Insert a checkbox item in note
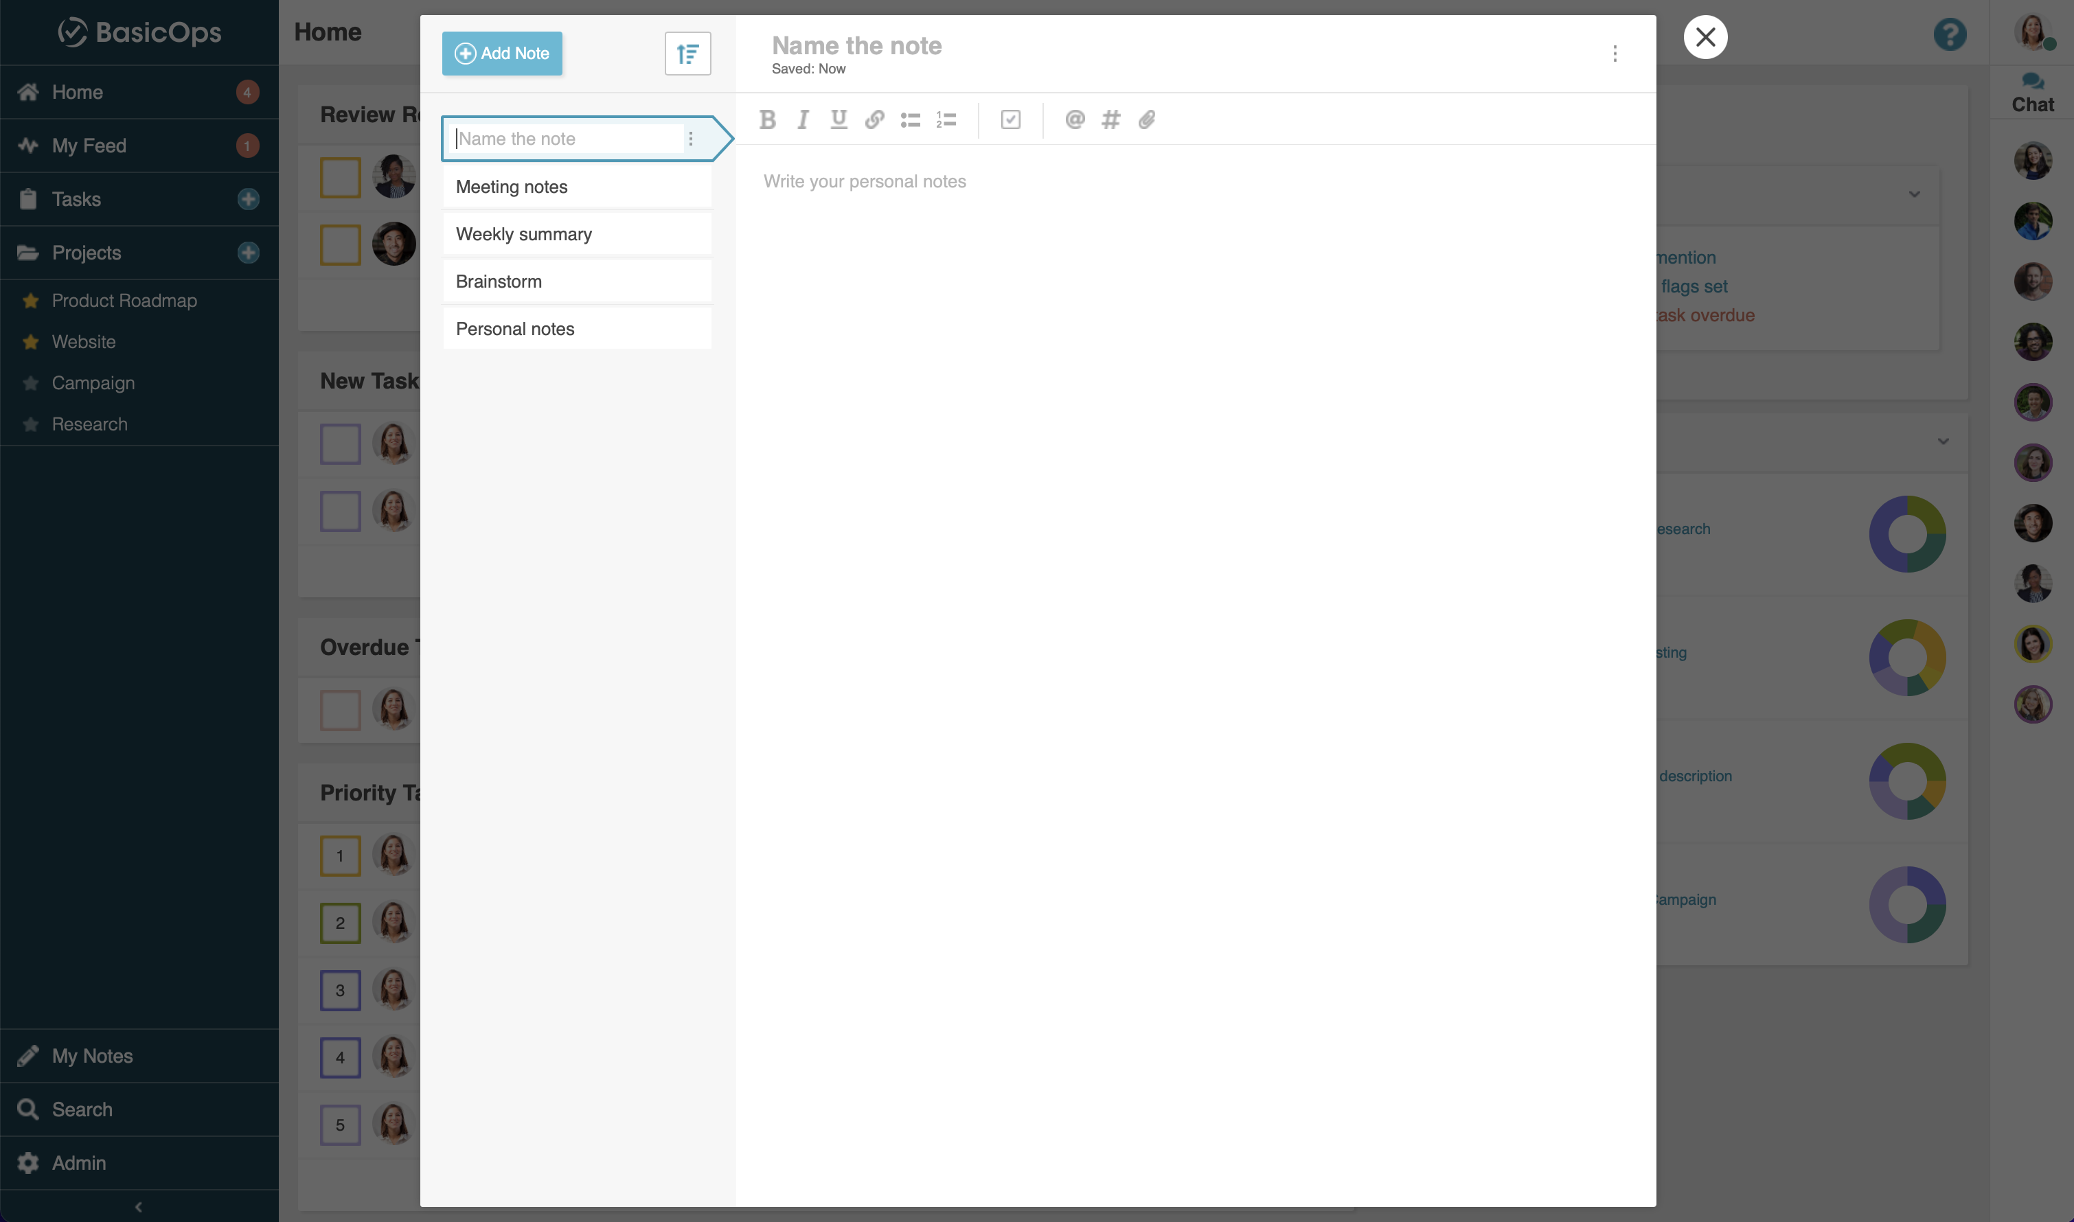This screenshot has width=2074, height=1222. (1011, 120)
